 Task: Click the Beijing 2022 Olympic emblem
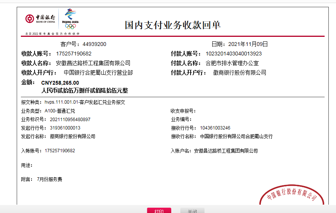coord(70,18)
